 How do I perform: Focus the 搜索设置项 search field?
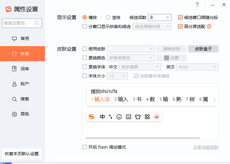pos(22,23)
